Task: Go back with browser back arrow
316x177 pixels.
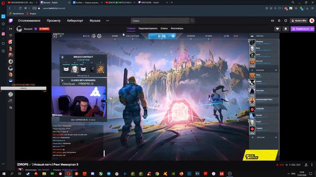Action: tap(9, 8)
